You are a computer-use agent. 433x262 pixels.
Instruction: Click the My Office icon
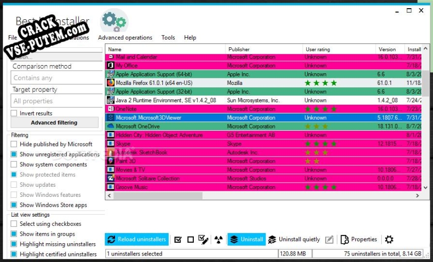[x=110, y=66]
